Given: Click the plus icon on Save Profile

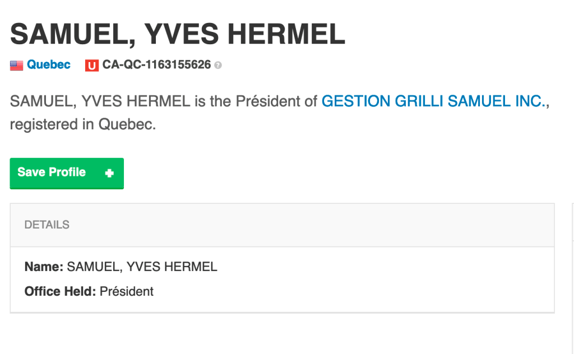Looking at the screenshot, I should 109,173.
